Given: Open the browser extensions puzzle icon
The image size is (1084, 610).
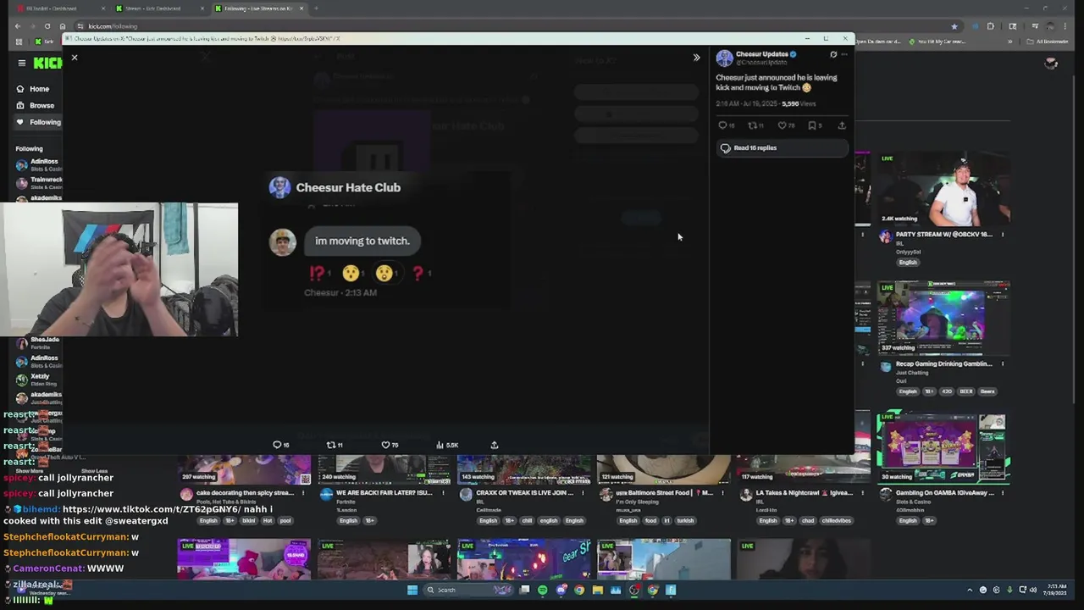Looking at the screenshot, I should [x=990, y=26].
